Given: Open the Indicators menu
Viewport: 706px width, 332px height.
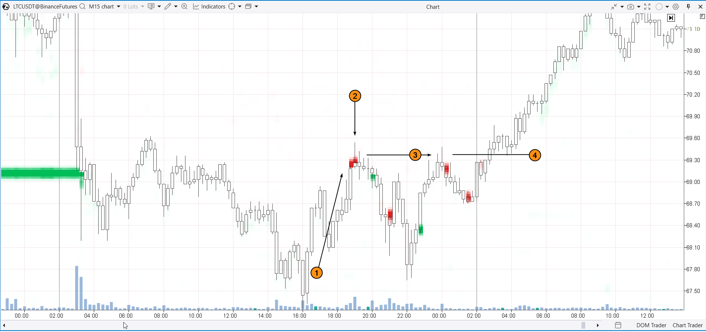Looking at the screenshot, I should (209, 7).
